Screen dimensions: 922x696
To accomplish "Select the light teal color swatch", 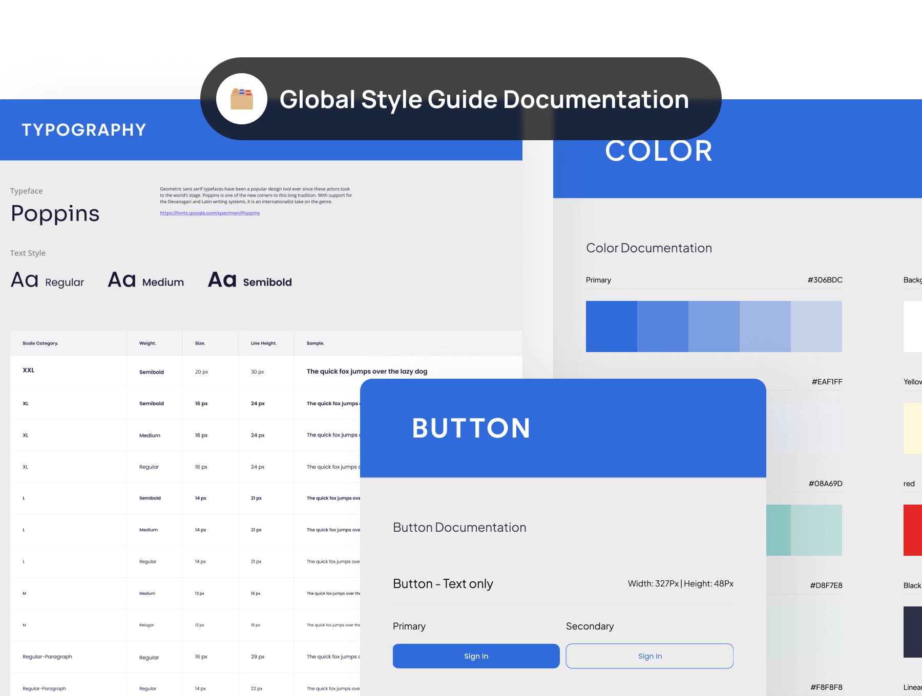I will coord(816,530).
